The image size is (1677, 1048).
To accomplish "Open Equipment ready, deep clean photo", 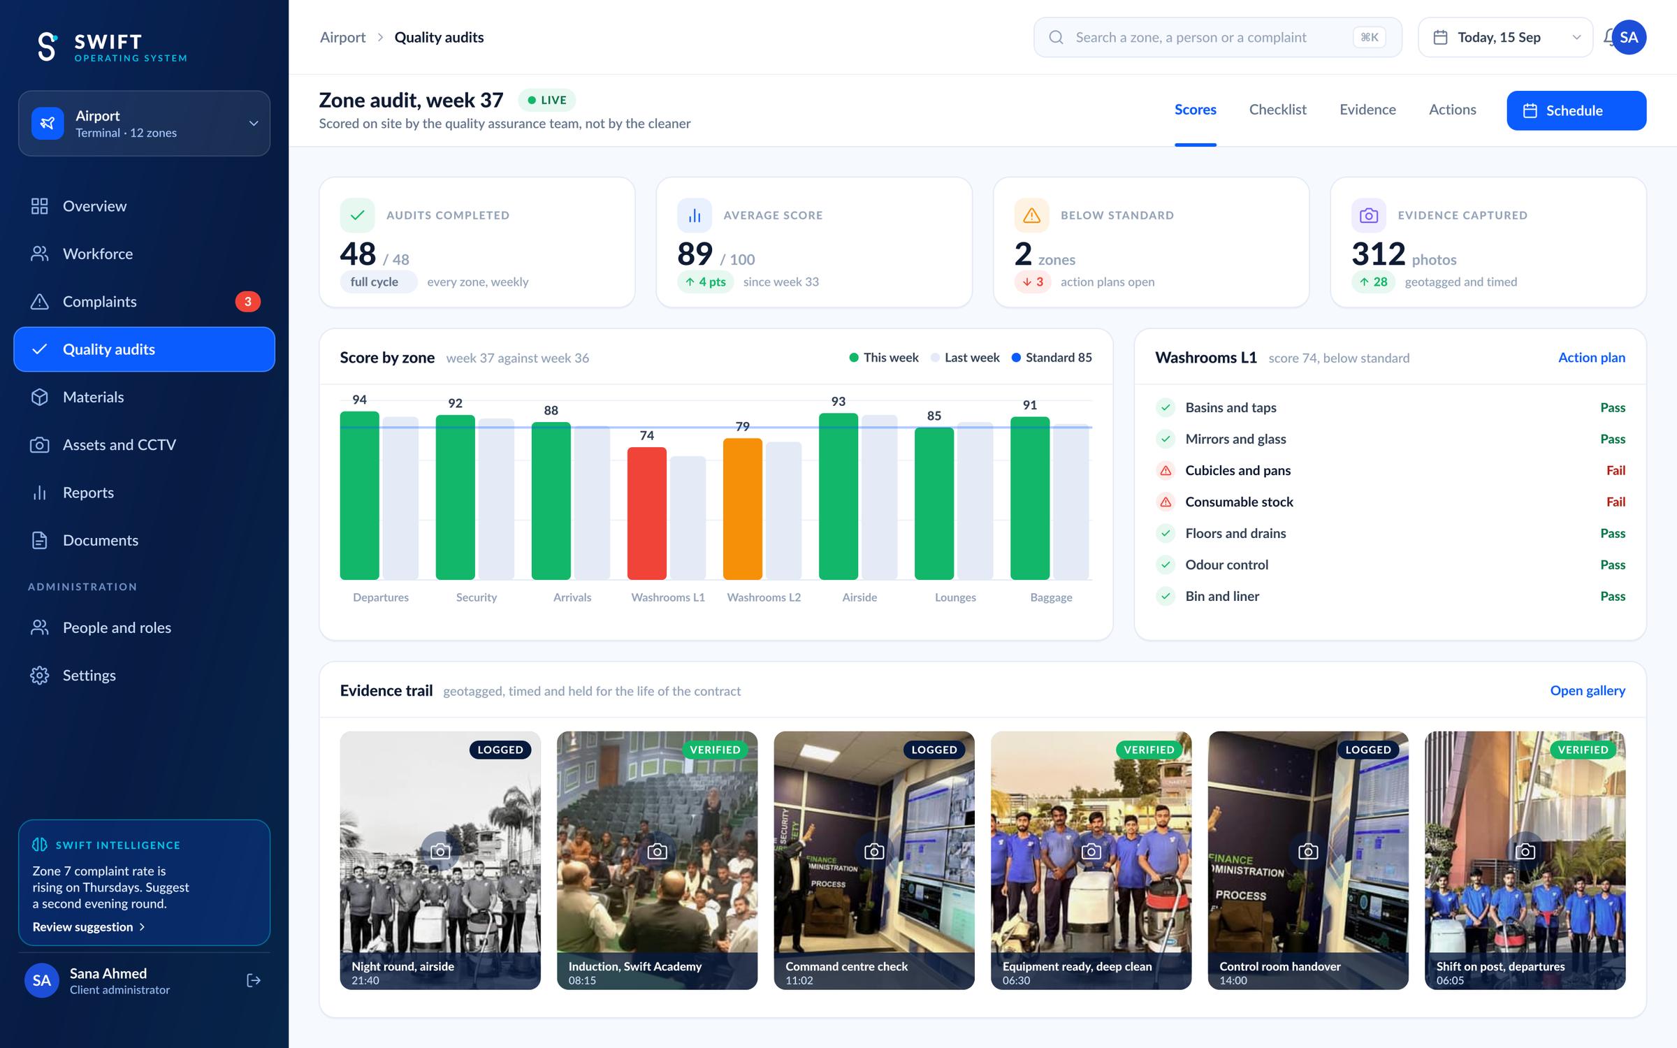I will point(1091,860).
